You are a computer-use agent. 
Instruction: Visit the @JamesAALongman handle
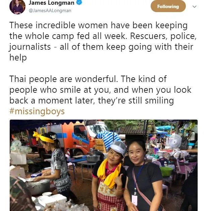(50, 11)
